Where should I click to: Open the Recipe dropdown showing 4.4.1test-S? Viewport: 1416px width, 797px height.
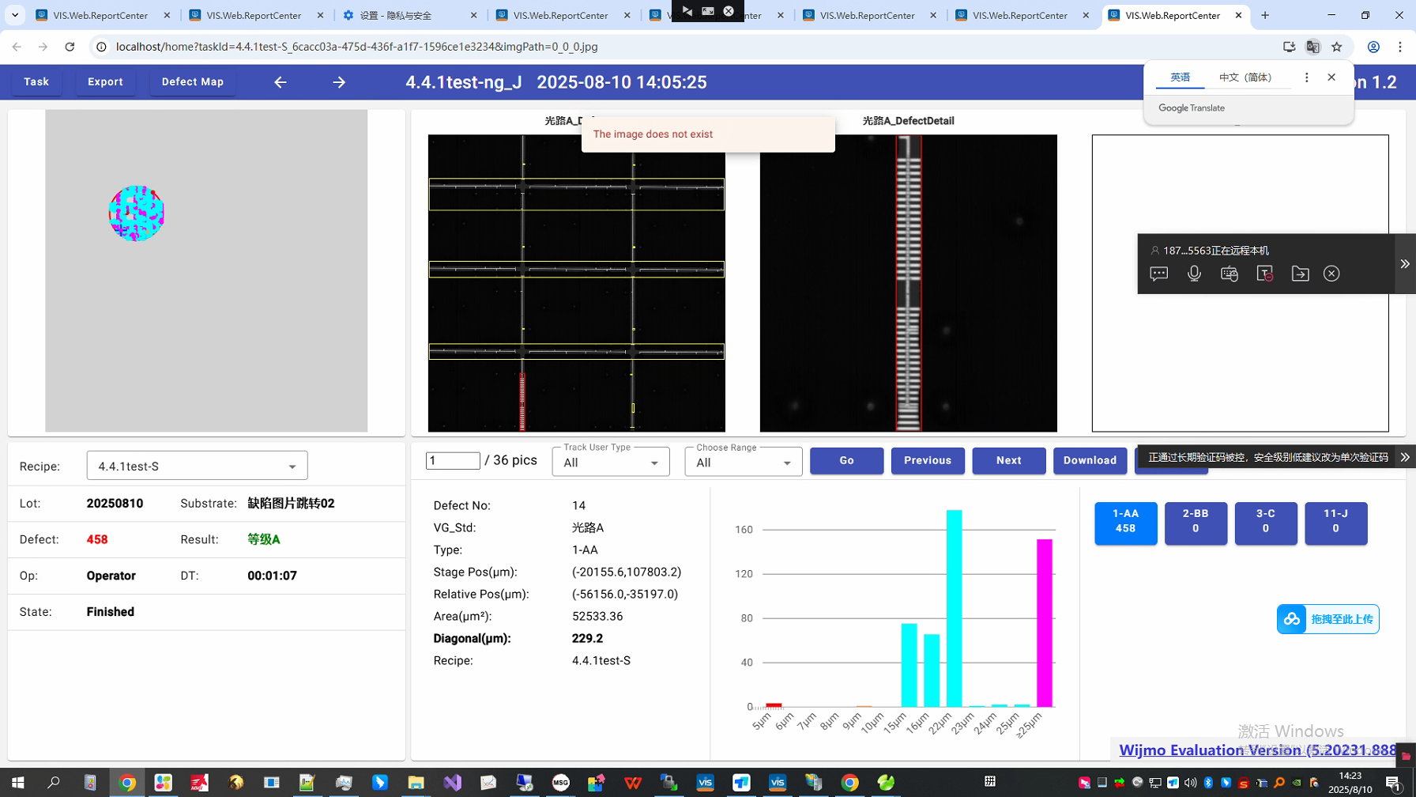tap(197, 466)
